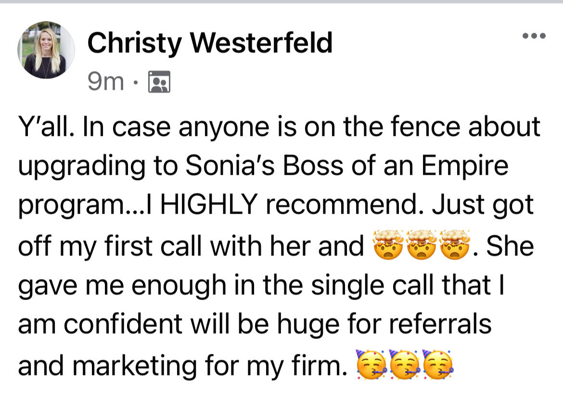563x411 pixels.
Task: Click the word referrals in the post
Action: (439, 325)
